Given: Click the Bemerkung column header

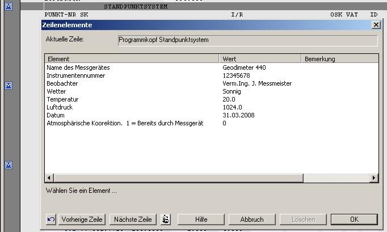Looking at the screenshot, I should pos(339,58).
